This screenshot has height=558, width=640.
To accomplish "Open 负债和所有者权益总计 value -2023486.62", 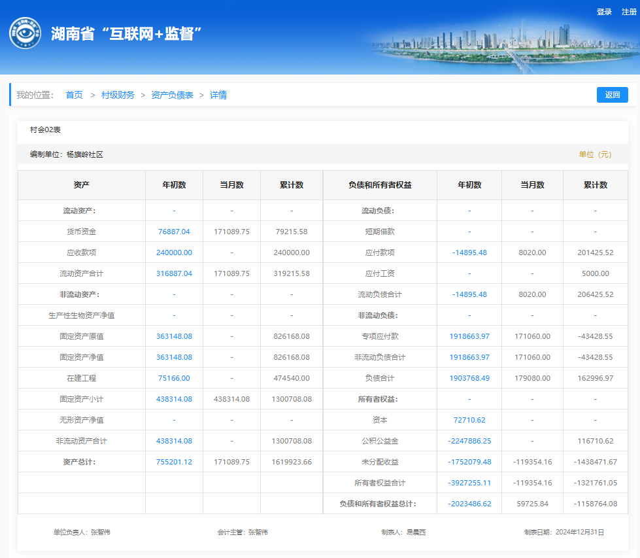I will pyautogui.click(x=469, y=504).
